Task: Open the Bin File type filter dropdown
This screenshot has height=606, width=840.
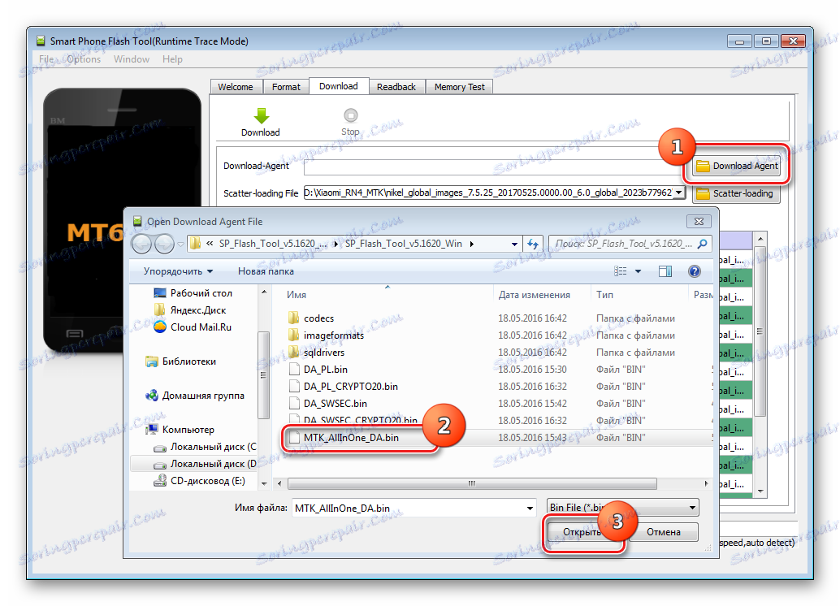Action: [622, 508]
